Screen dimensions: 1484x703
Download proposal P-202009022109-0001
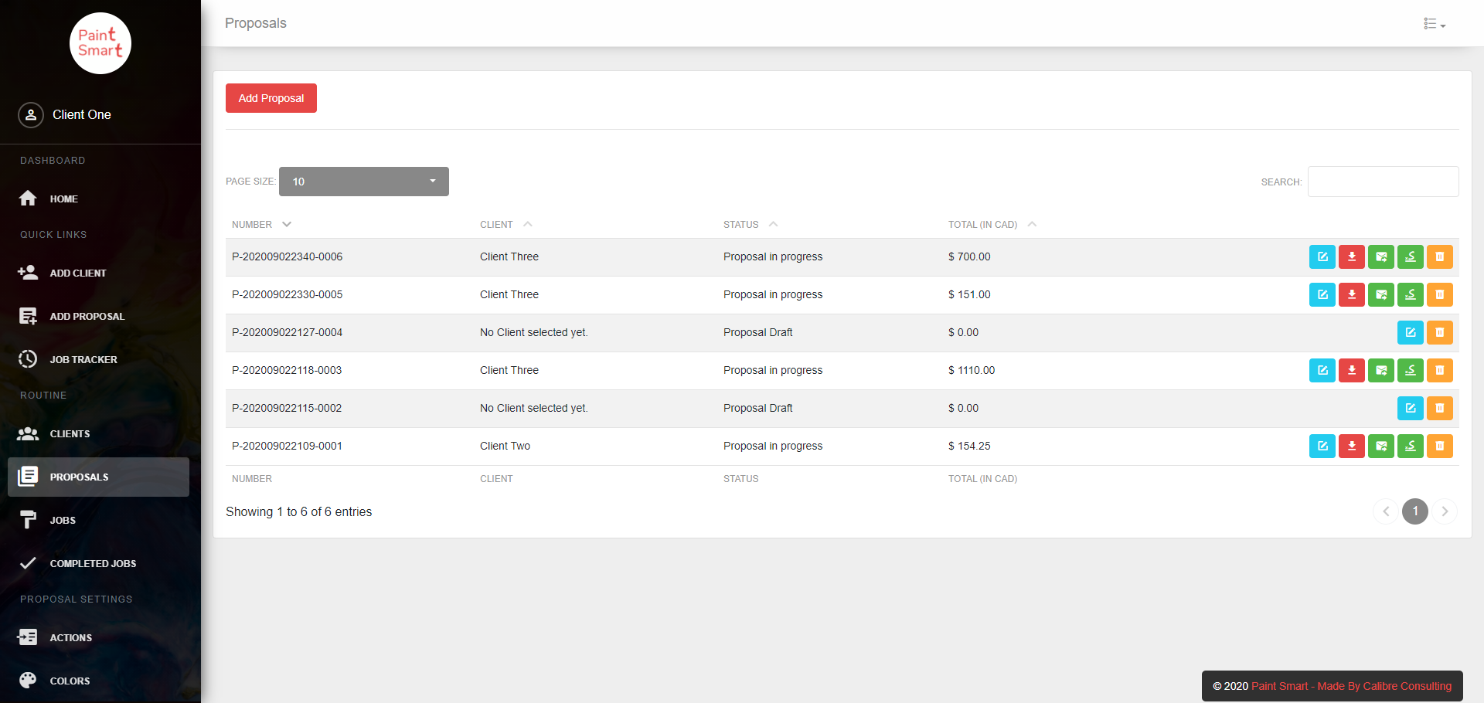(x=1351, y=447)
